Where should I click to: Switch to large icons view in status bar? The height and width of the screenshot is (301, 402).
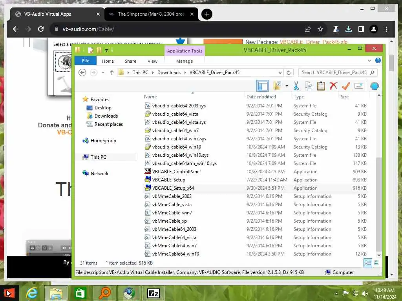376,263
